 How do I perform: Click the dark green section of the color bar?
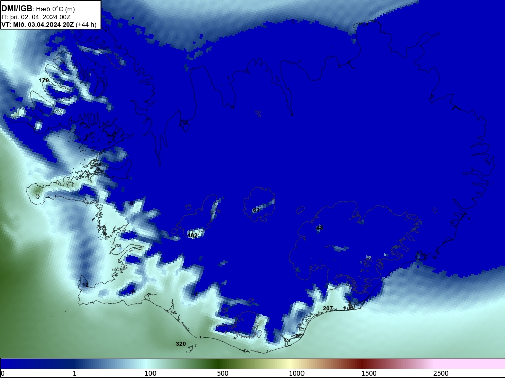(x=219, y=364)
